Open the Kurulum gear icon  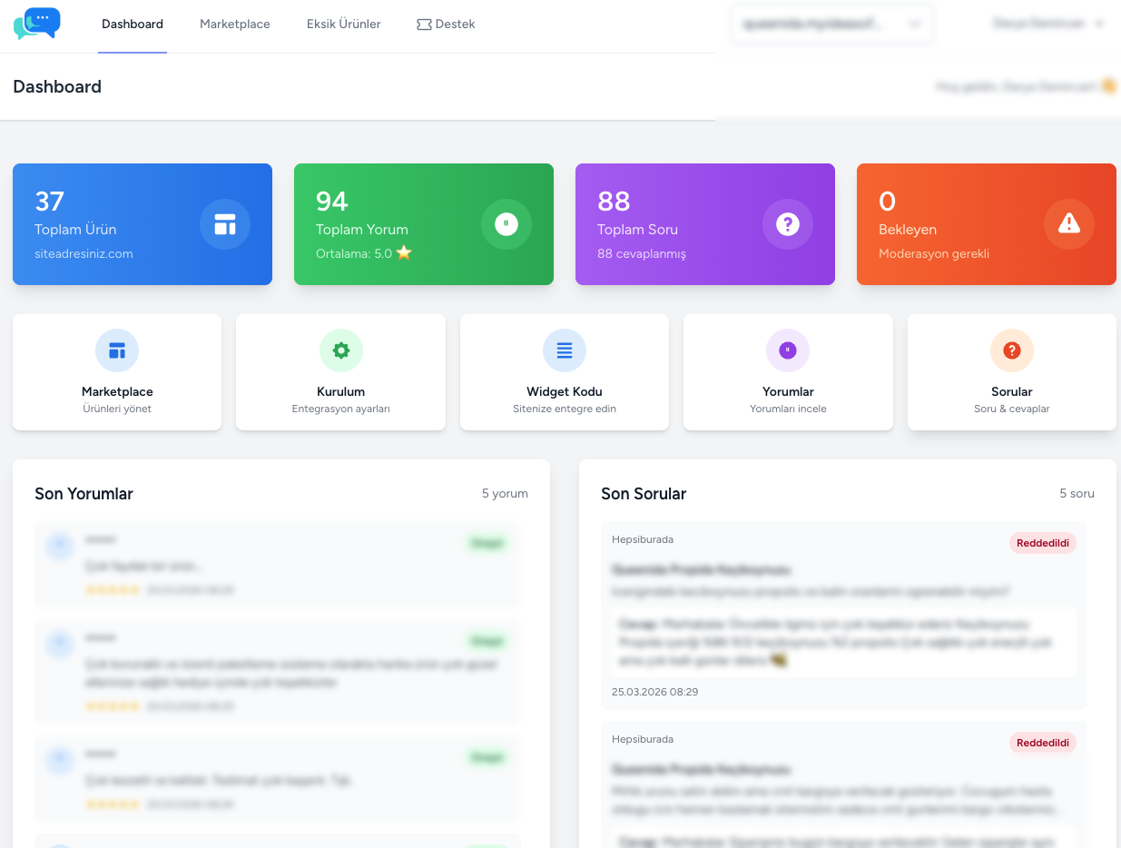click(x=340, y=350)
